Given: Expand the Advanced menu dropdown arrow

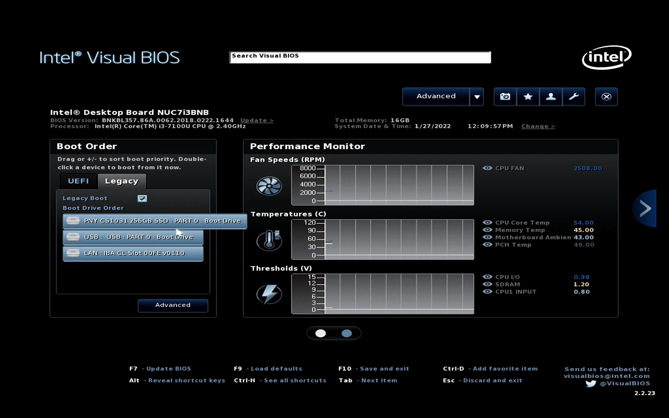Looking at the screenshot, I should 477,96.
